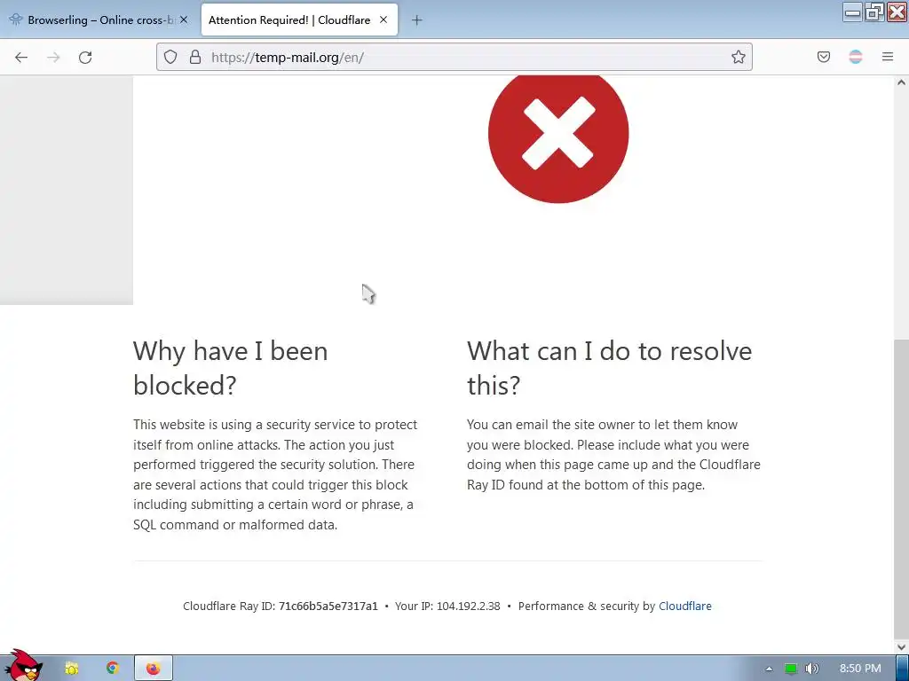
Task: Click the 'What can I do to resolve this?' heading
Action: click(609, 368)
